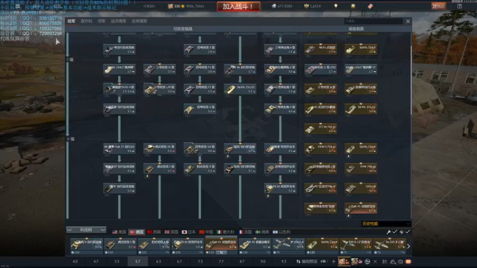Switch to 陆军 tab
Screen dimensions: 477x268
pos(71,21)
